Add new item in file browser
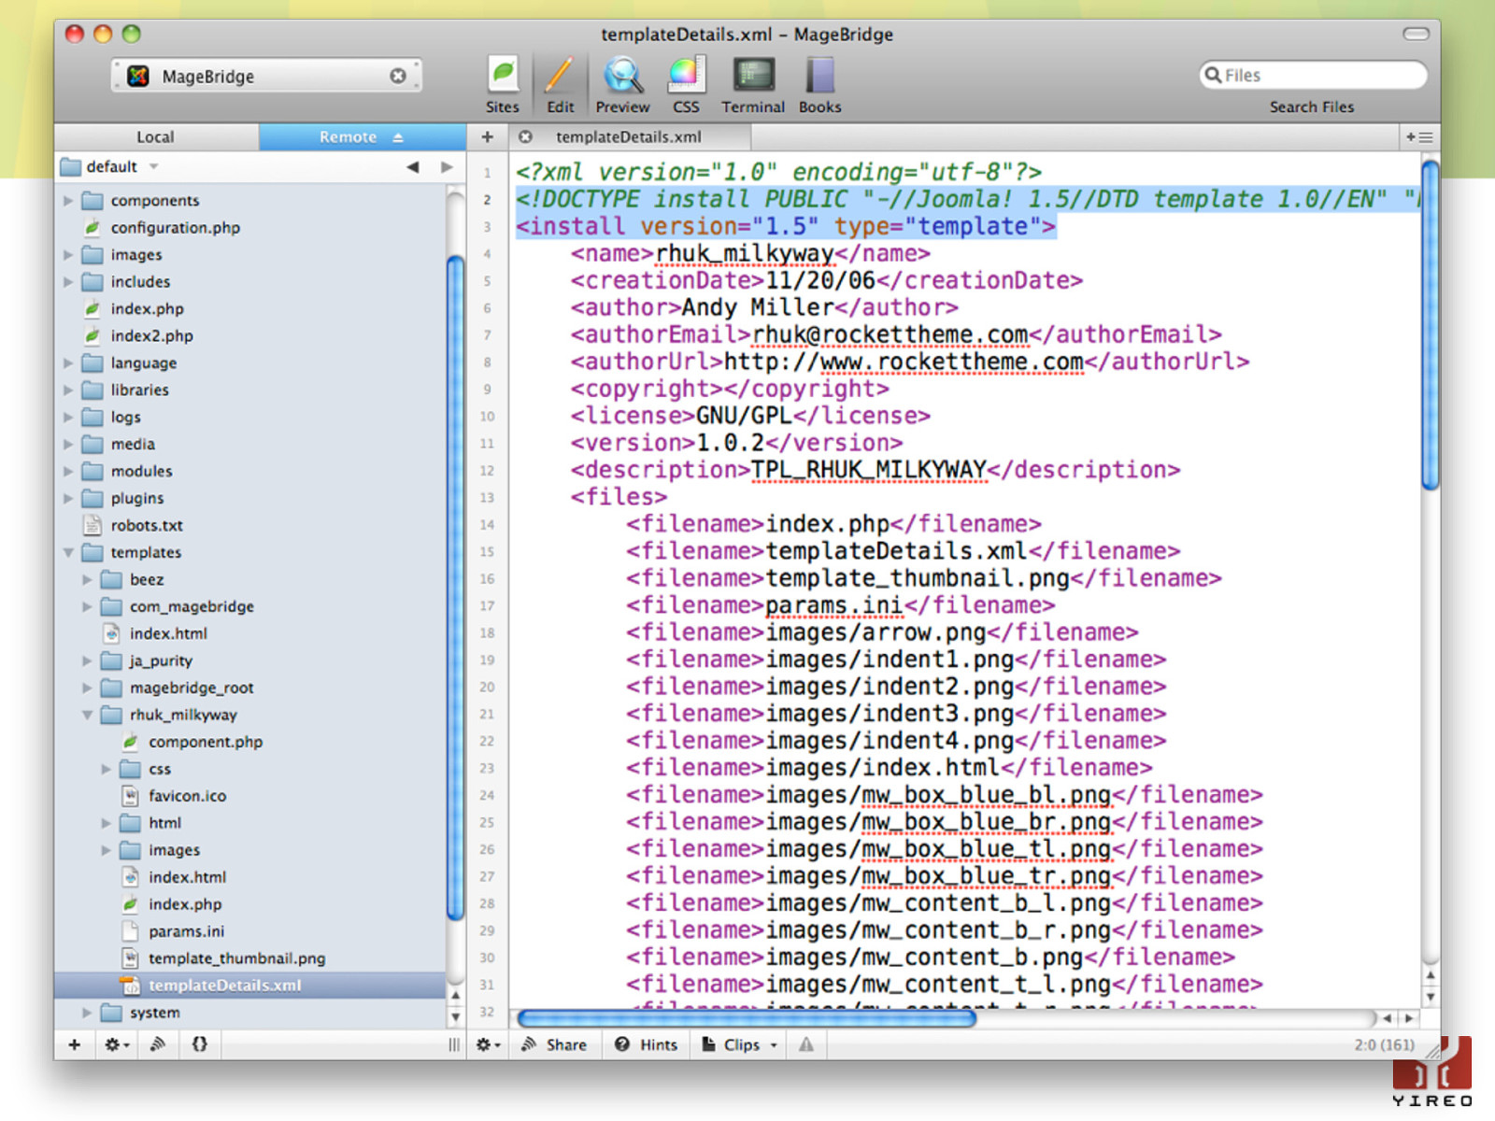This screenshot has height=1121, width=1495. point(75,1044)
